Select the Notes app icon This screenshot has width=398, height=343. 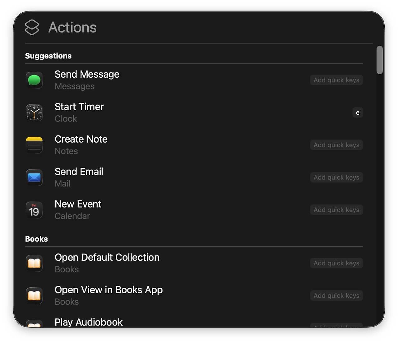[34, 145]
